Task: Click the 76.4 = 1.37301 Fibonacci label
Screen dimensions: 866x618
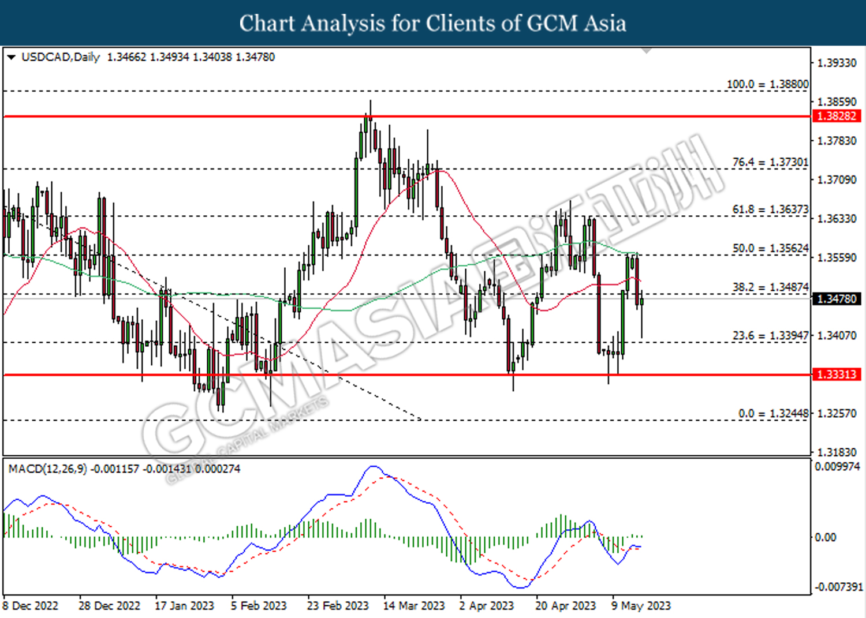Action: click(x=770, y=162)
